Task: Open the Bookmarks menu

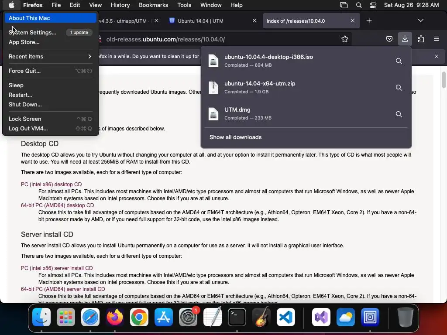Action: (x=153, y=5)
